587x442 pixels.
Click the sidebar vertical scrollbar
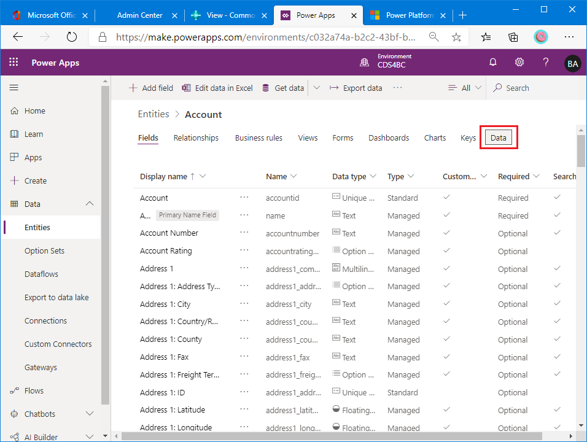pyautogui.click(x=105, y=245)
